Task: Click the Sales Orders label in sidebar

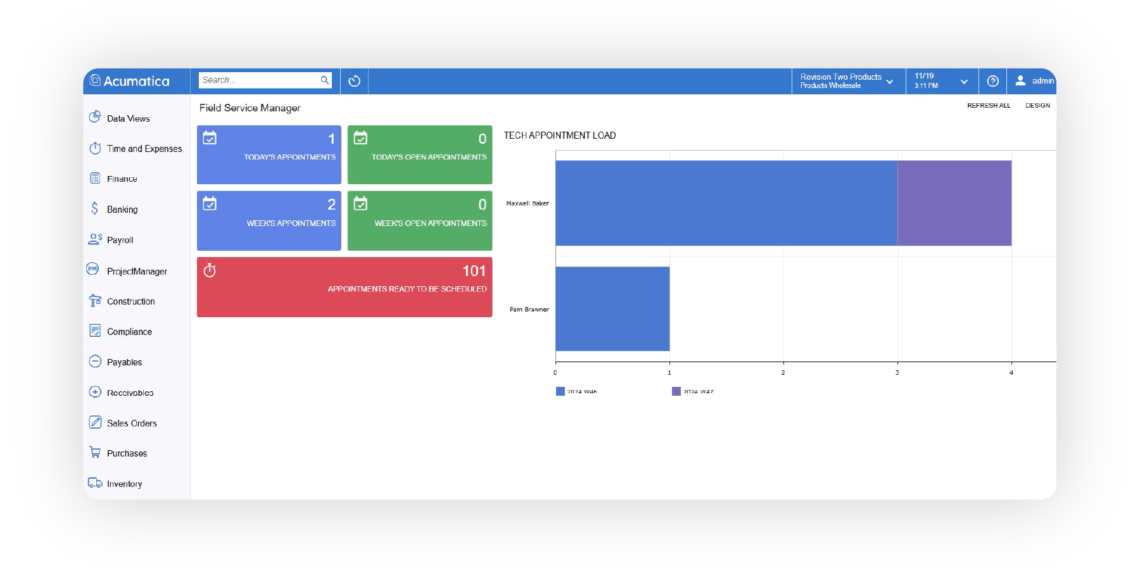Action: click(132, 423)
